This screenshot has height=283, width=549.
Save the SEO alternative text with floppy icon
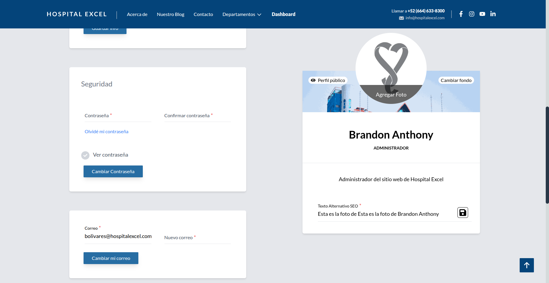click(x=462, y=213)
